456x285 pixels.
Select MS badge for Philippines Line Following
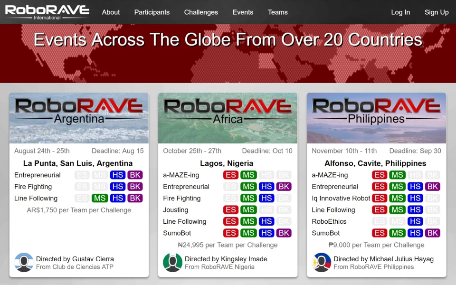tap(397, 209)
